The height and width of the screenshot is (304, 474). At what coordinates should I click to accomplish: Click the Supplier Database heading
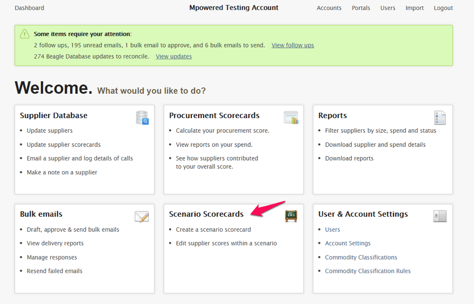pyautogui.click(x=54, y=116)
